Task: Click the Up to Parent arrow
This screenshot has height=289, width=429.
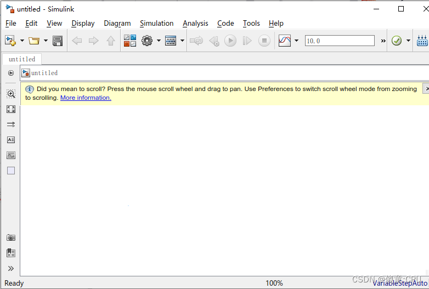Action: click(110, 41)
